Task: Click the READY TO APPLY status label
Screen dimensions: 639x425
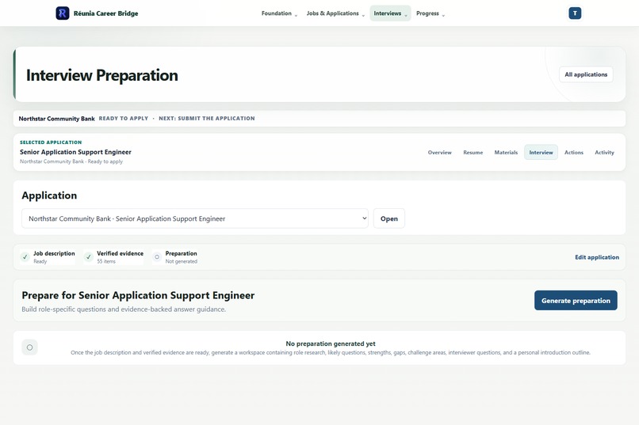Action: 124,119
